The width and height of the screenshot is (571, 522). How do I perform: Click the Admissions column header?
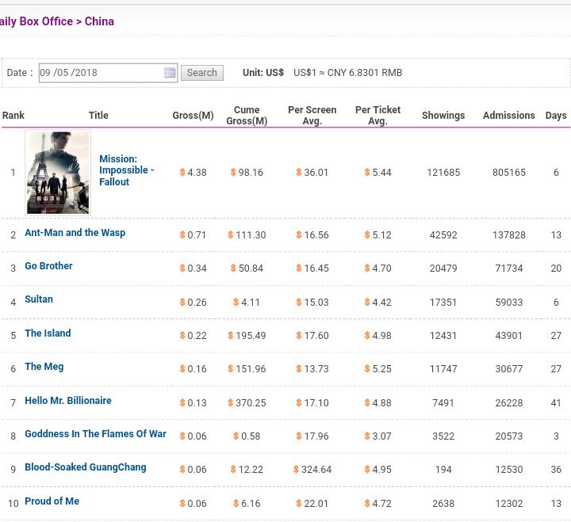[x=508, y=116]
